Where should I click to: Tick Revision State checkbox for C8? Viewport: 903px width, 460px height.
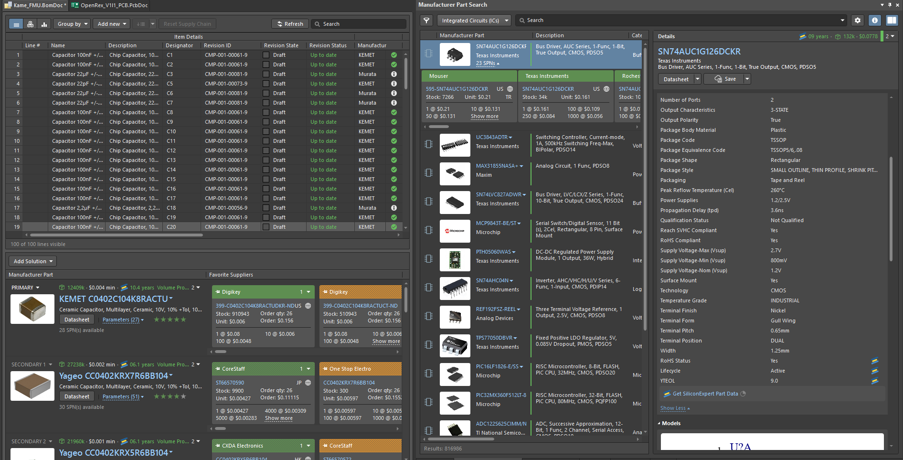click(x=266, y=112)
